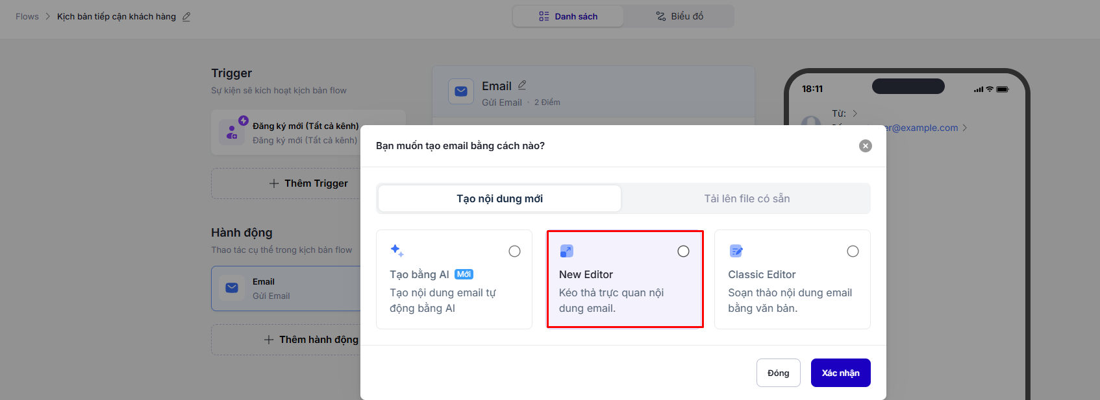
Task: Click the Classic Editor icon
Action: point(736,251)
